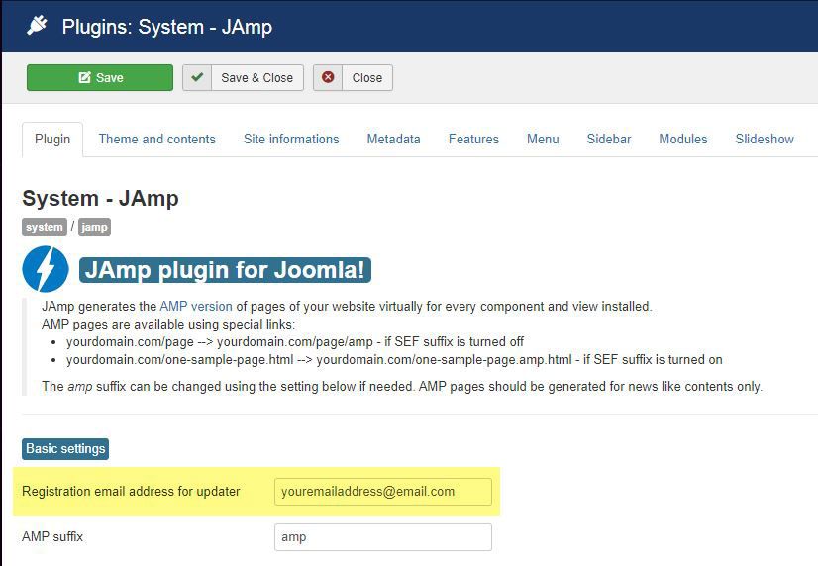Click the plug icon in the header
Screen dimensions: 818x566
[x=37, y=25]
